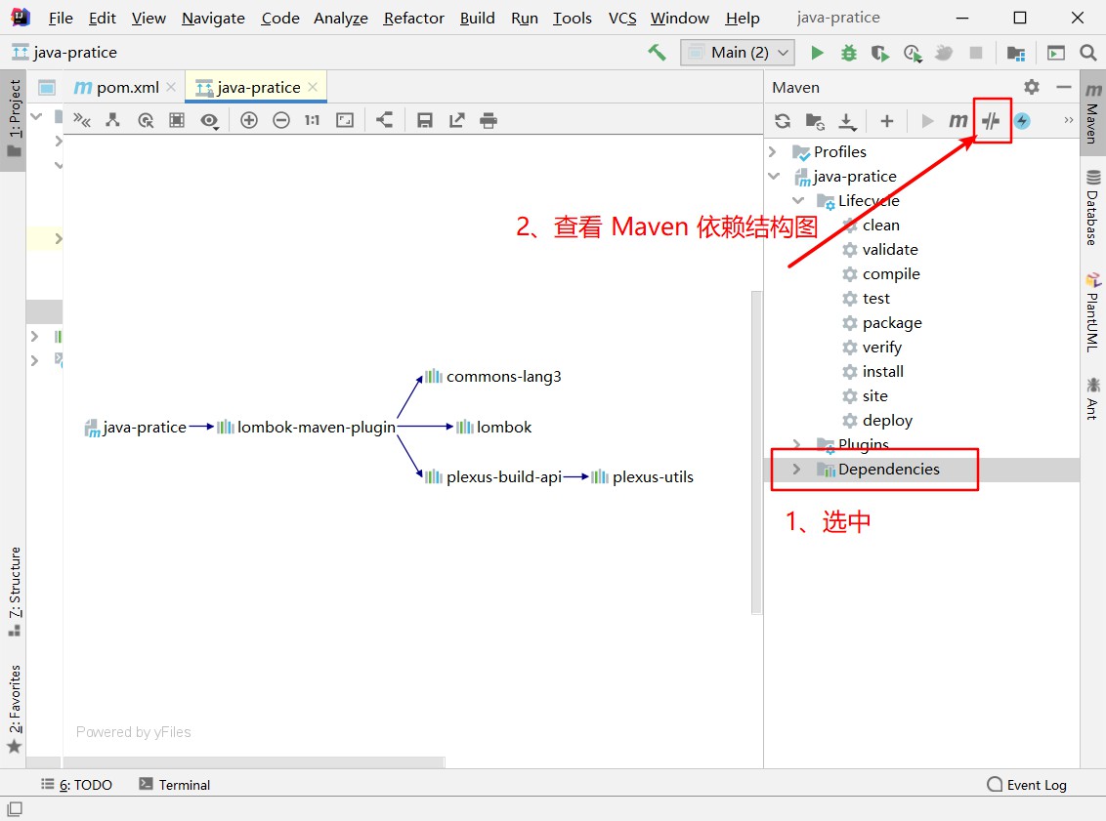Toggle the Ant side tool window
Viewport: 1106px width, 821px height.
point(1092,399)
